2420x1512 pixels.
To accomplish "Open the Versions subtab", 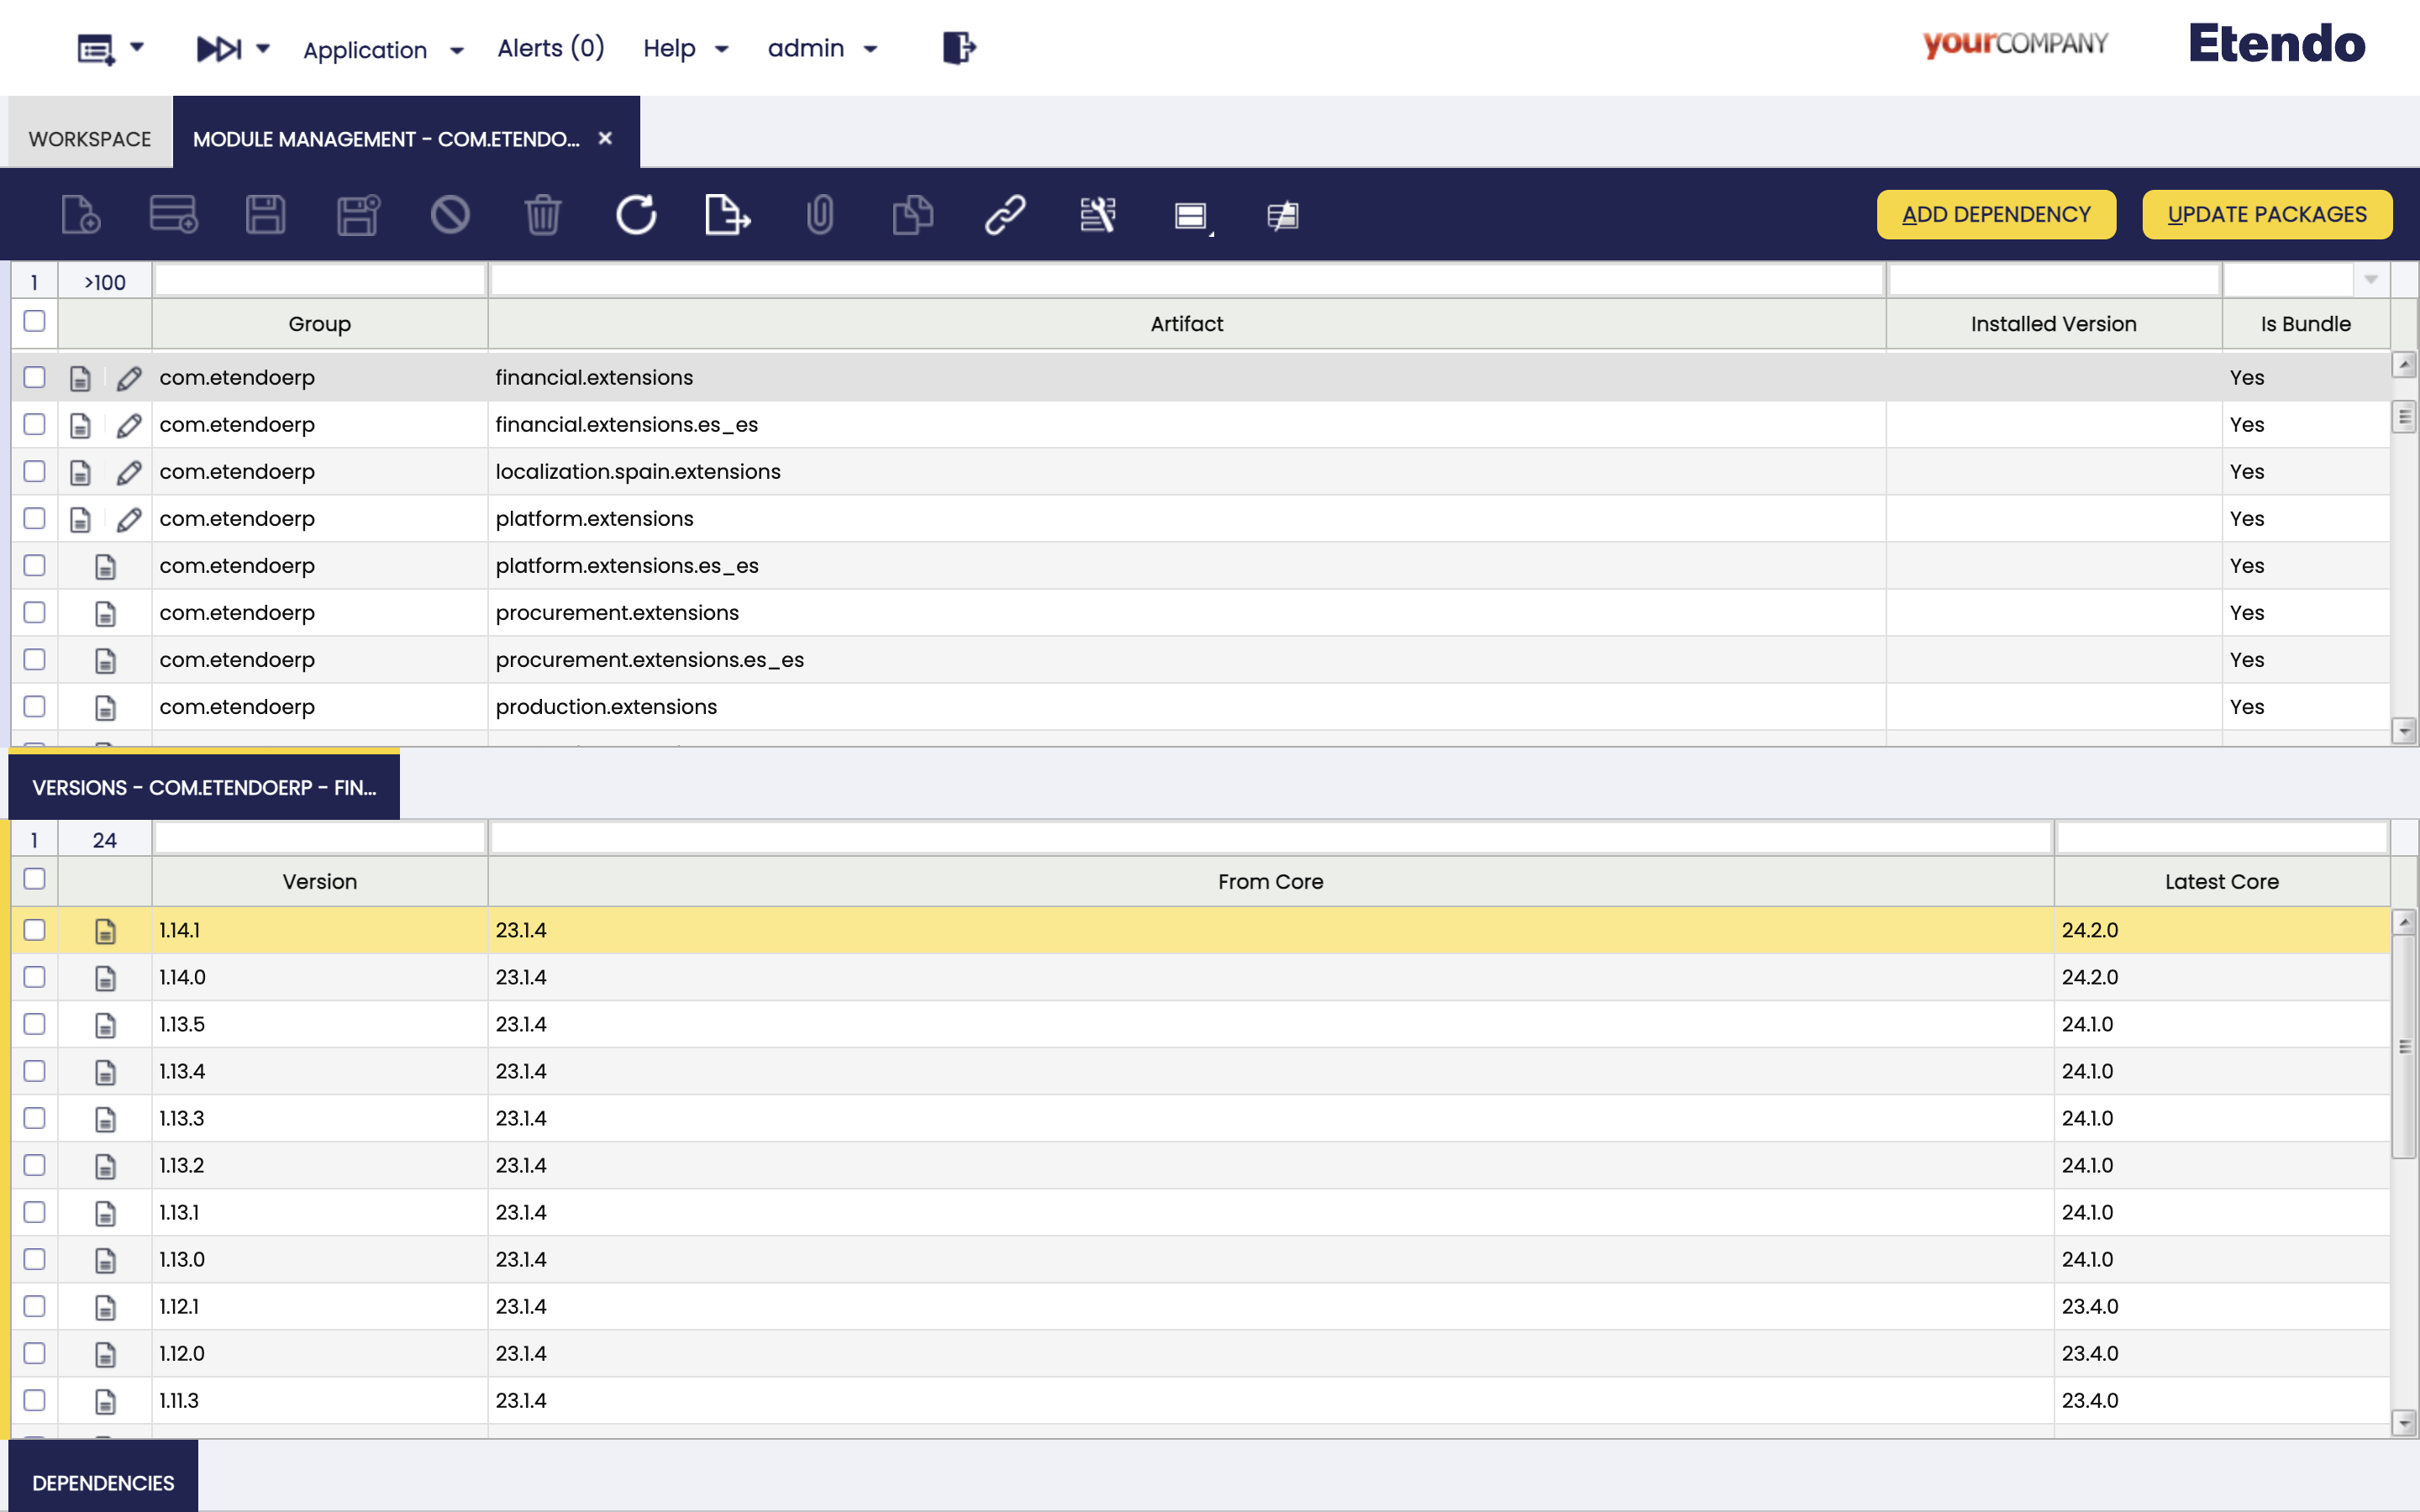I will coord(204,788).
